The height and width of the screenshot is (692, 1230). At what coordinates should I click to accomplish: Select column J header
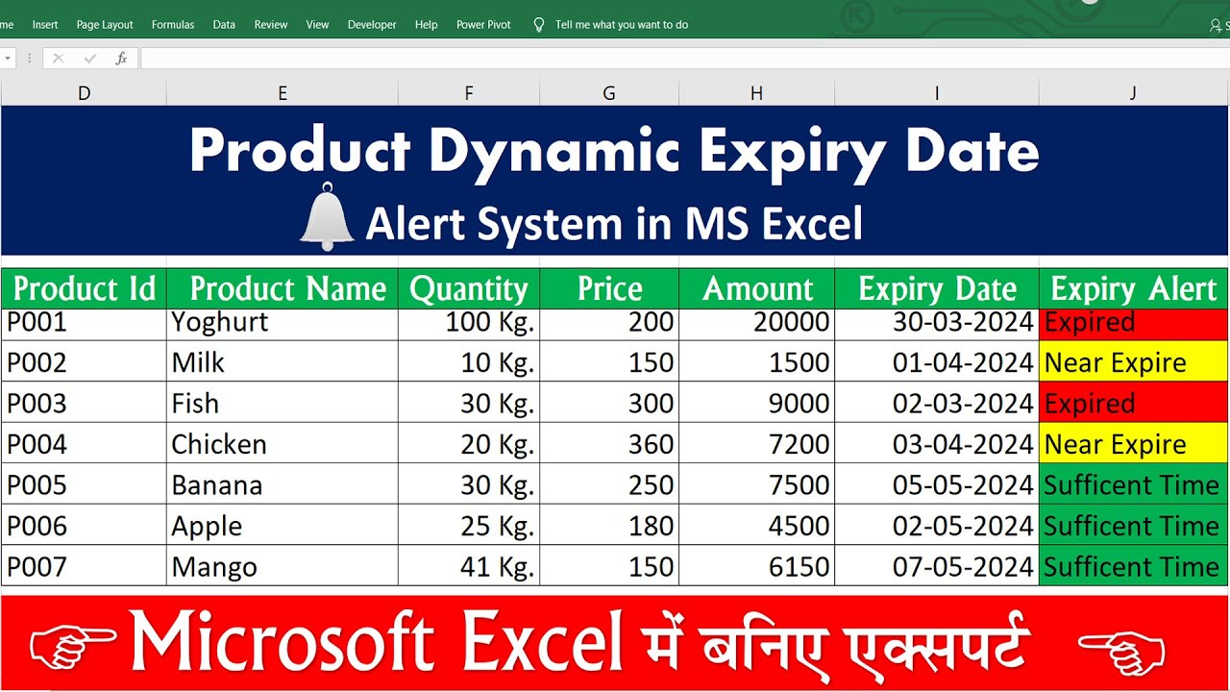[1133, 93]
